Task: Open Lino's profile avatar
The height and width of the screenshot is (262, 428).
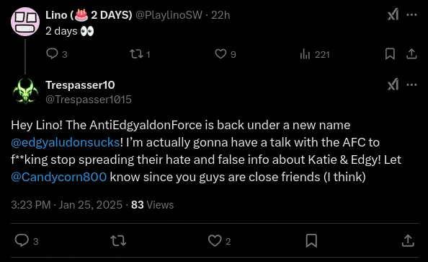Action: pyautogui.click(x=25, y=22)
